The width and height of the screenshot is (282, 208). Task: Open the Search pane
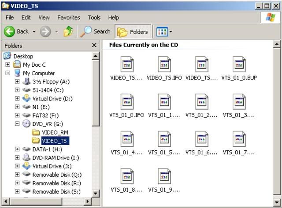95,32
